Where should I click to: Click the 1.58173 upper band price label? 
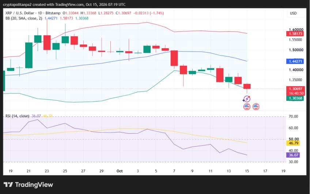[295, 34]
